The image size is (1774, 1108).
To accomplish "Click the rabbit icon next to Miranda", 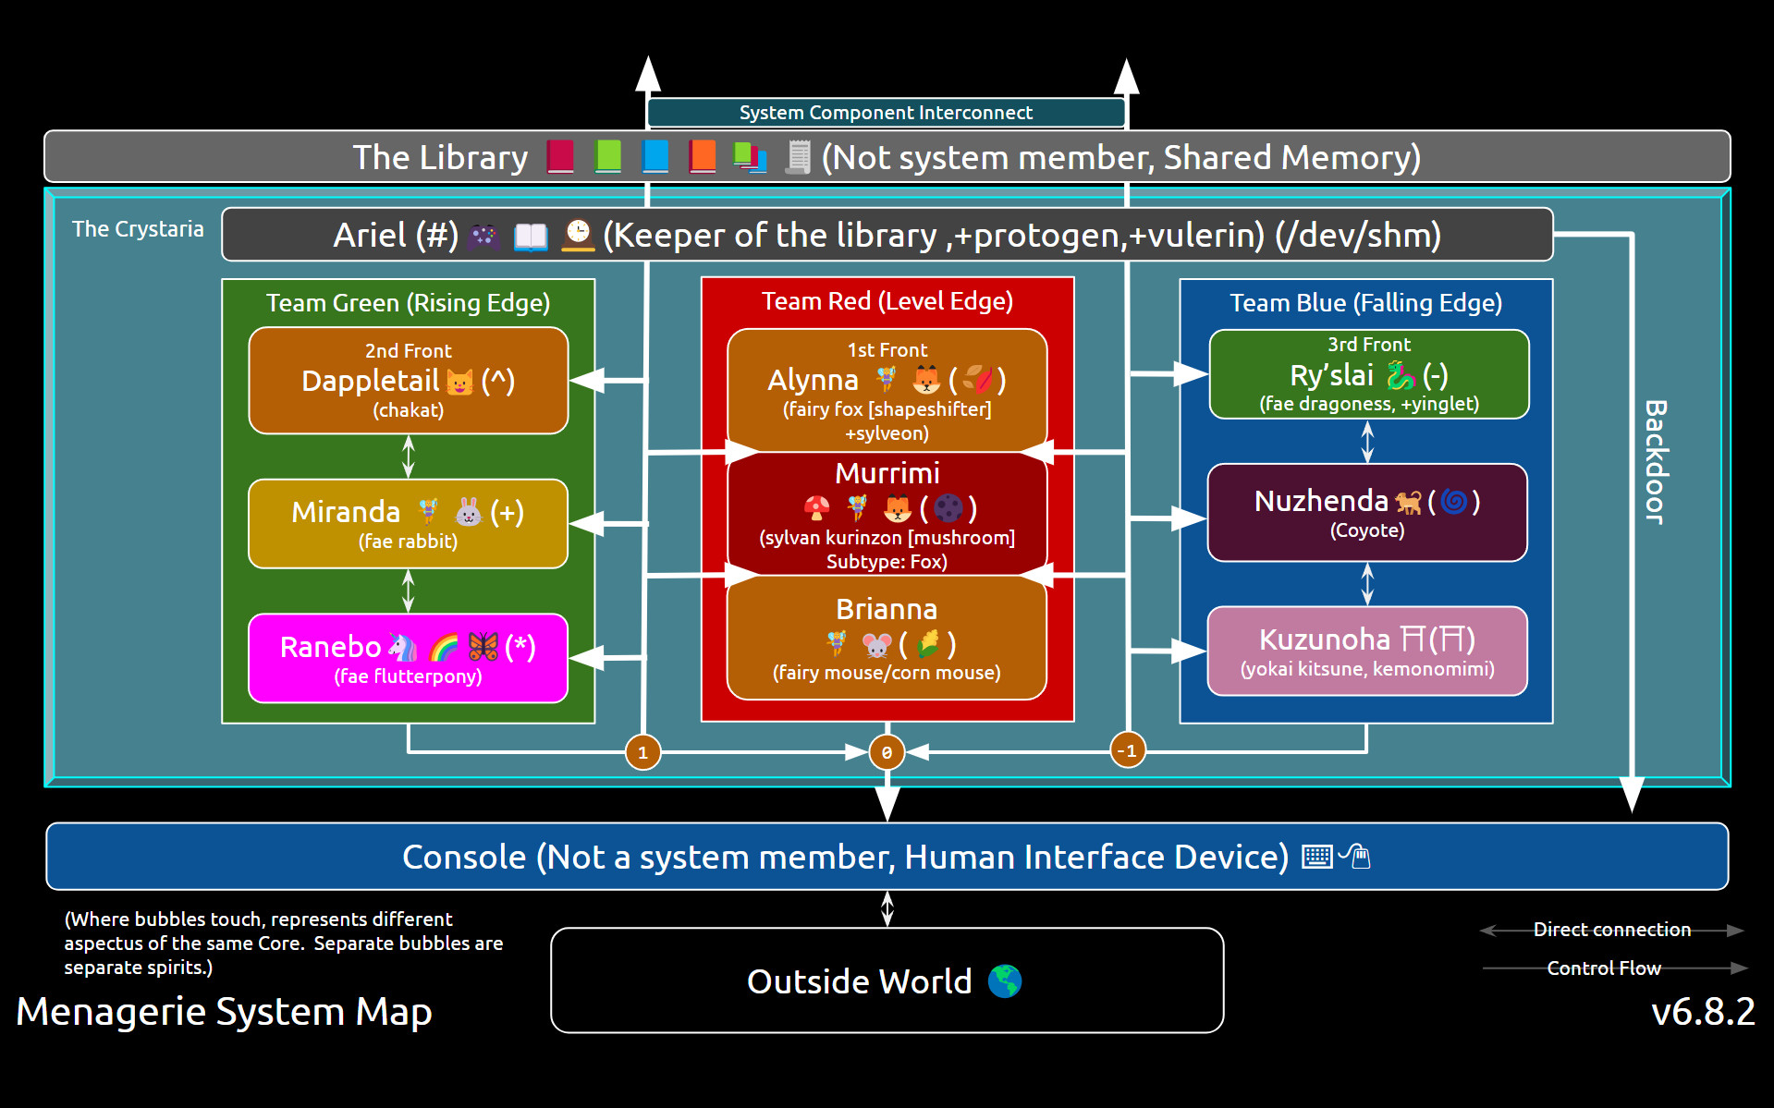I will pyautogui.click(x=469, y=512).
